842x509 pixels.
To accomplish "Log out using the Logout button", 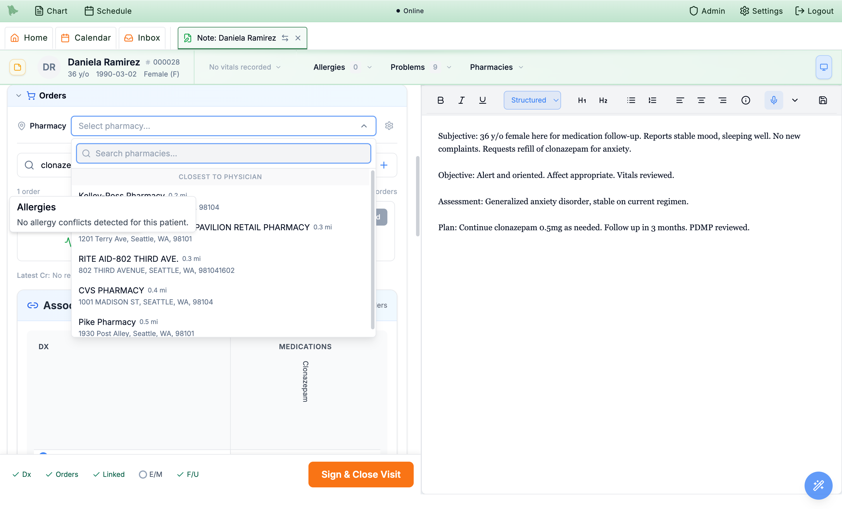I will [x=814, y=11].
